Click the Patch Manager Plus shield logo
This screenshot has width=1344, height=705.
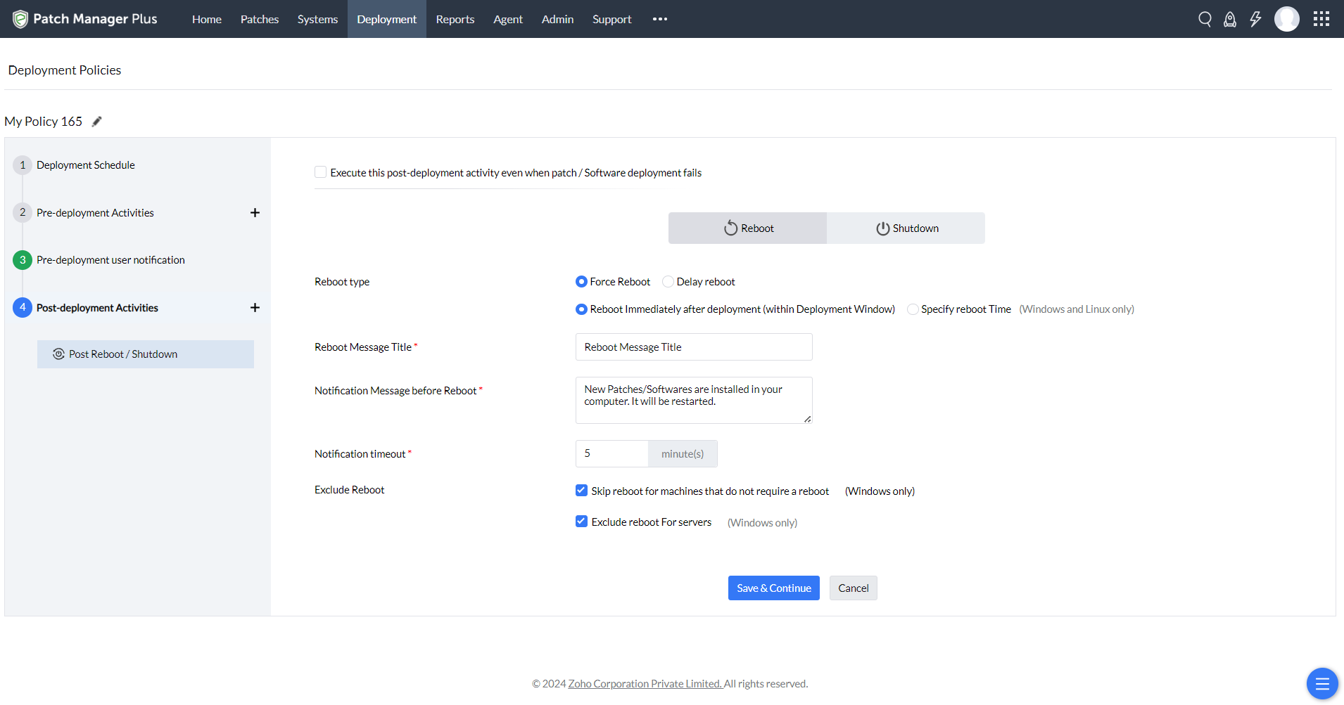20,19
